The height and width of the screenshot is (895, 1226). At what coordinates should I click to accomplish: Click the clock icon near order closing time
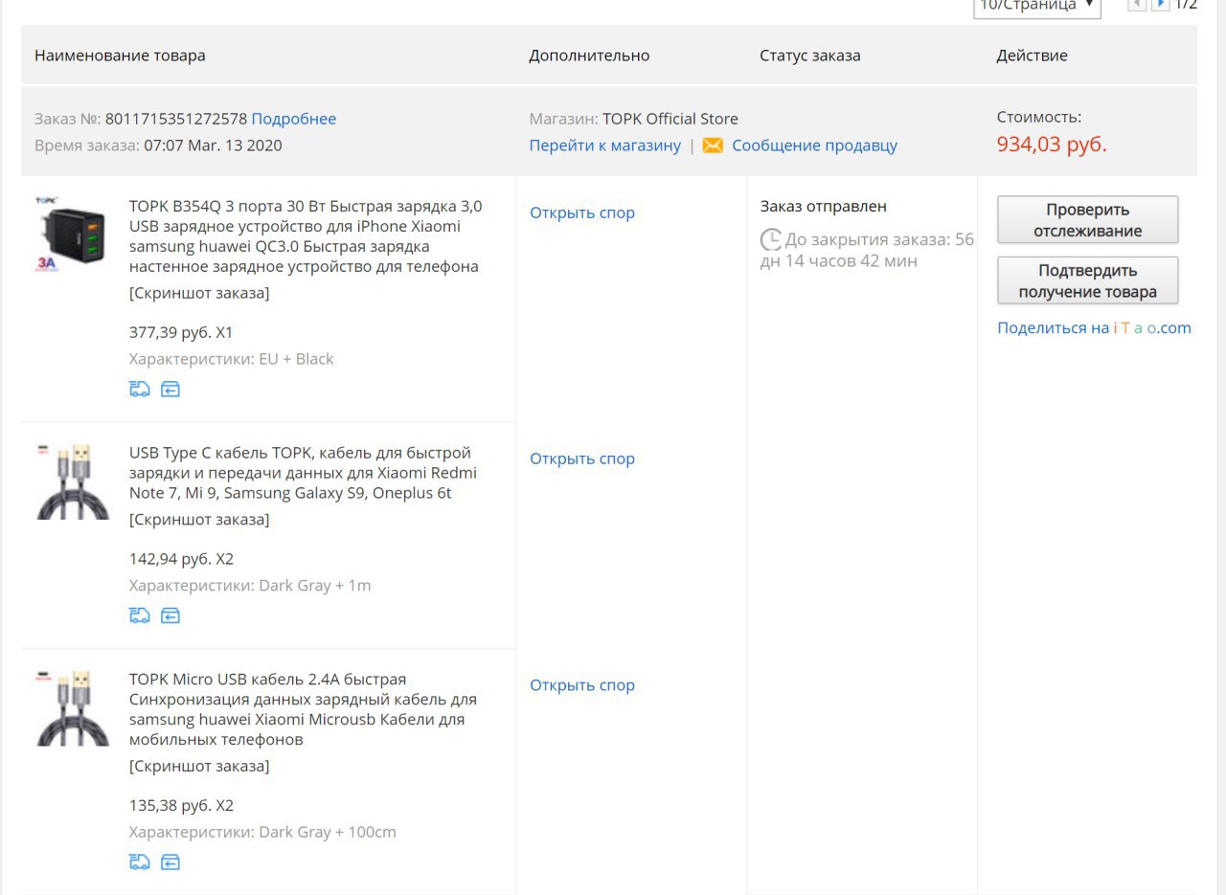(771, 239)
